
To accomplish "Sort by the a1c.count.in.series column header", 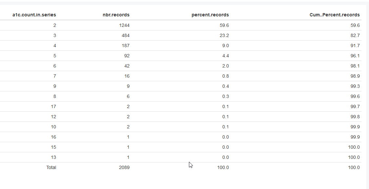I will 34,15.
